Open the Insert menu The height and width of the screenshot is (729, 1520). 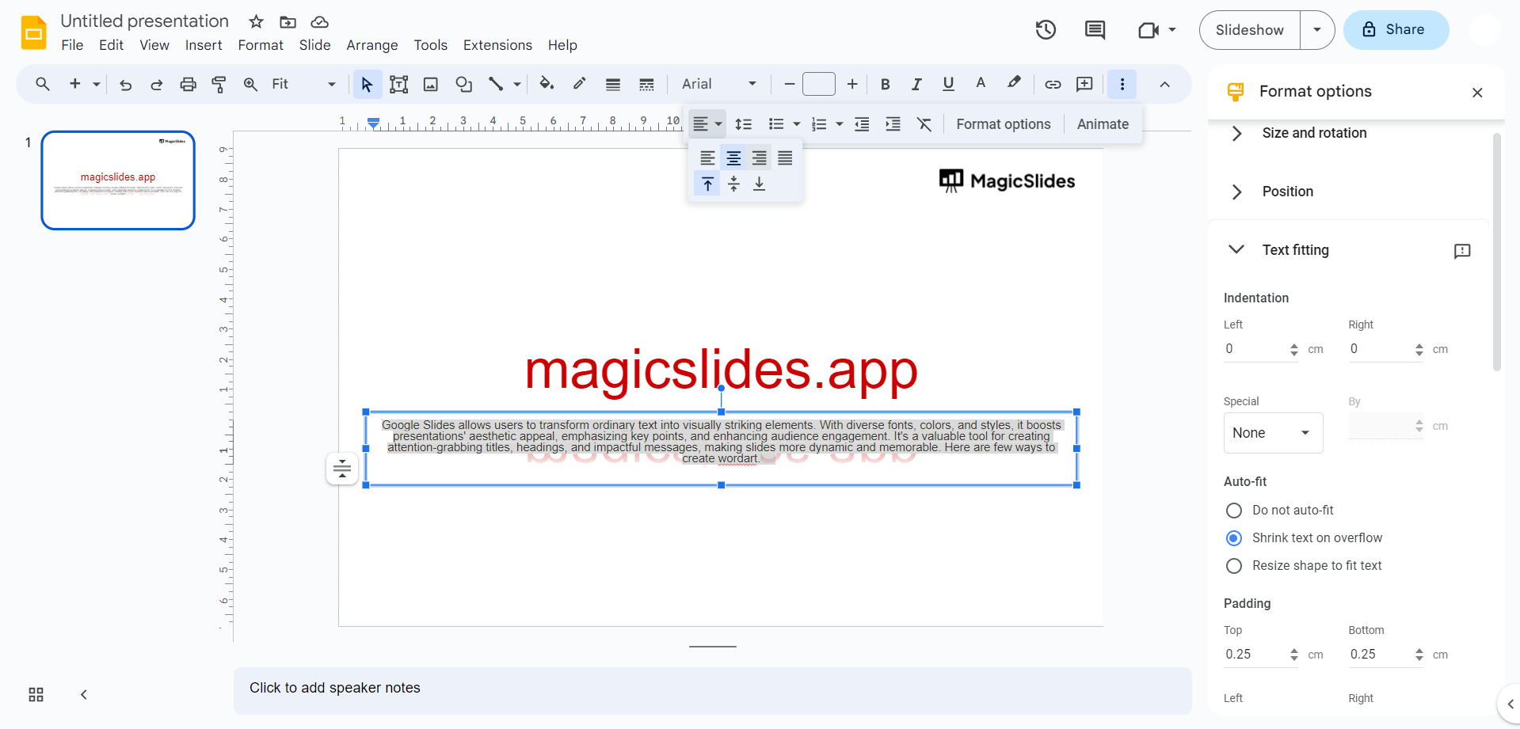click(204, 45)
